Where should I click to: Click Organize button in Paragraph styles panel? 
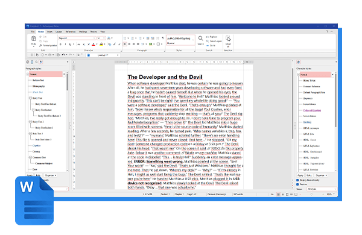[50, 175]
